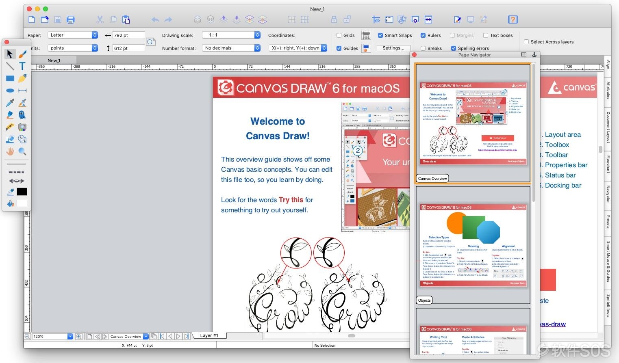Select Canvas Overview page thumbnail in Navigator

473,123
